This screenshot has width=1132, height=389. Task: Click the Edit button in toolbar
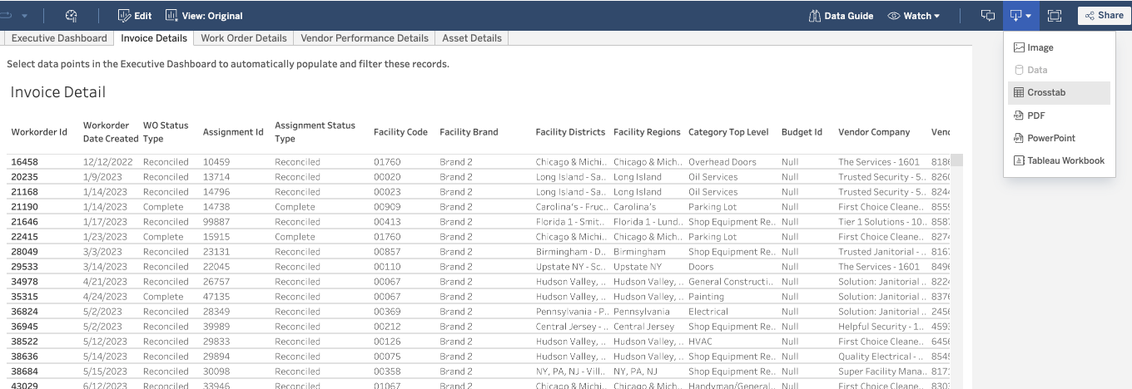(134, 16)
